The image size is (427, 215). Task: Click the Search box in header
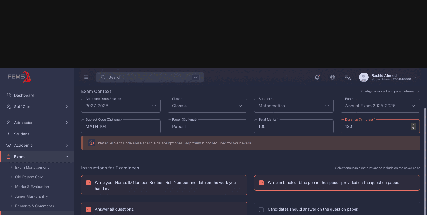(x=150, y=77)
